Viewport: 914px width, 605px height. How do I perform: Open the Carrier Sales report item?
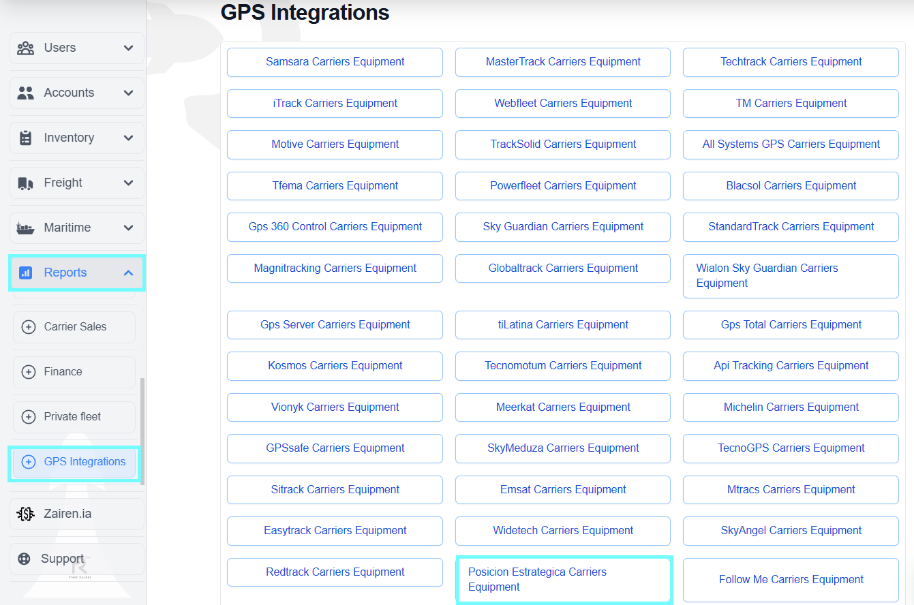(x=74, y=327)
